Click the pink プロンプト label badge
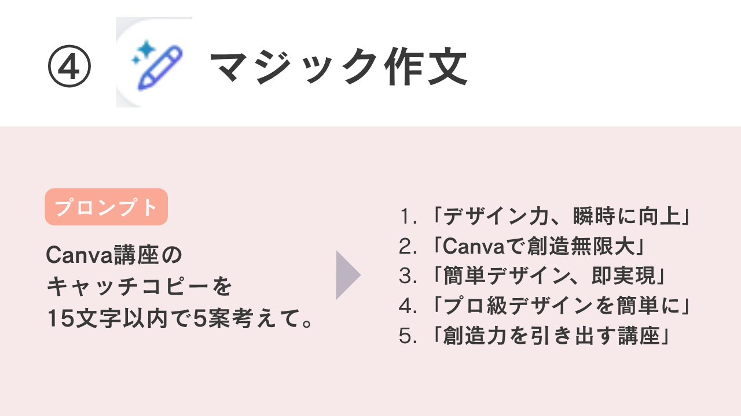Viewport: 741px width, 416px height. pyautogui.click(x=106, y=207)
